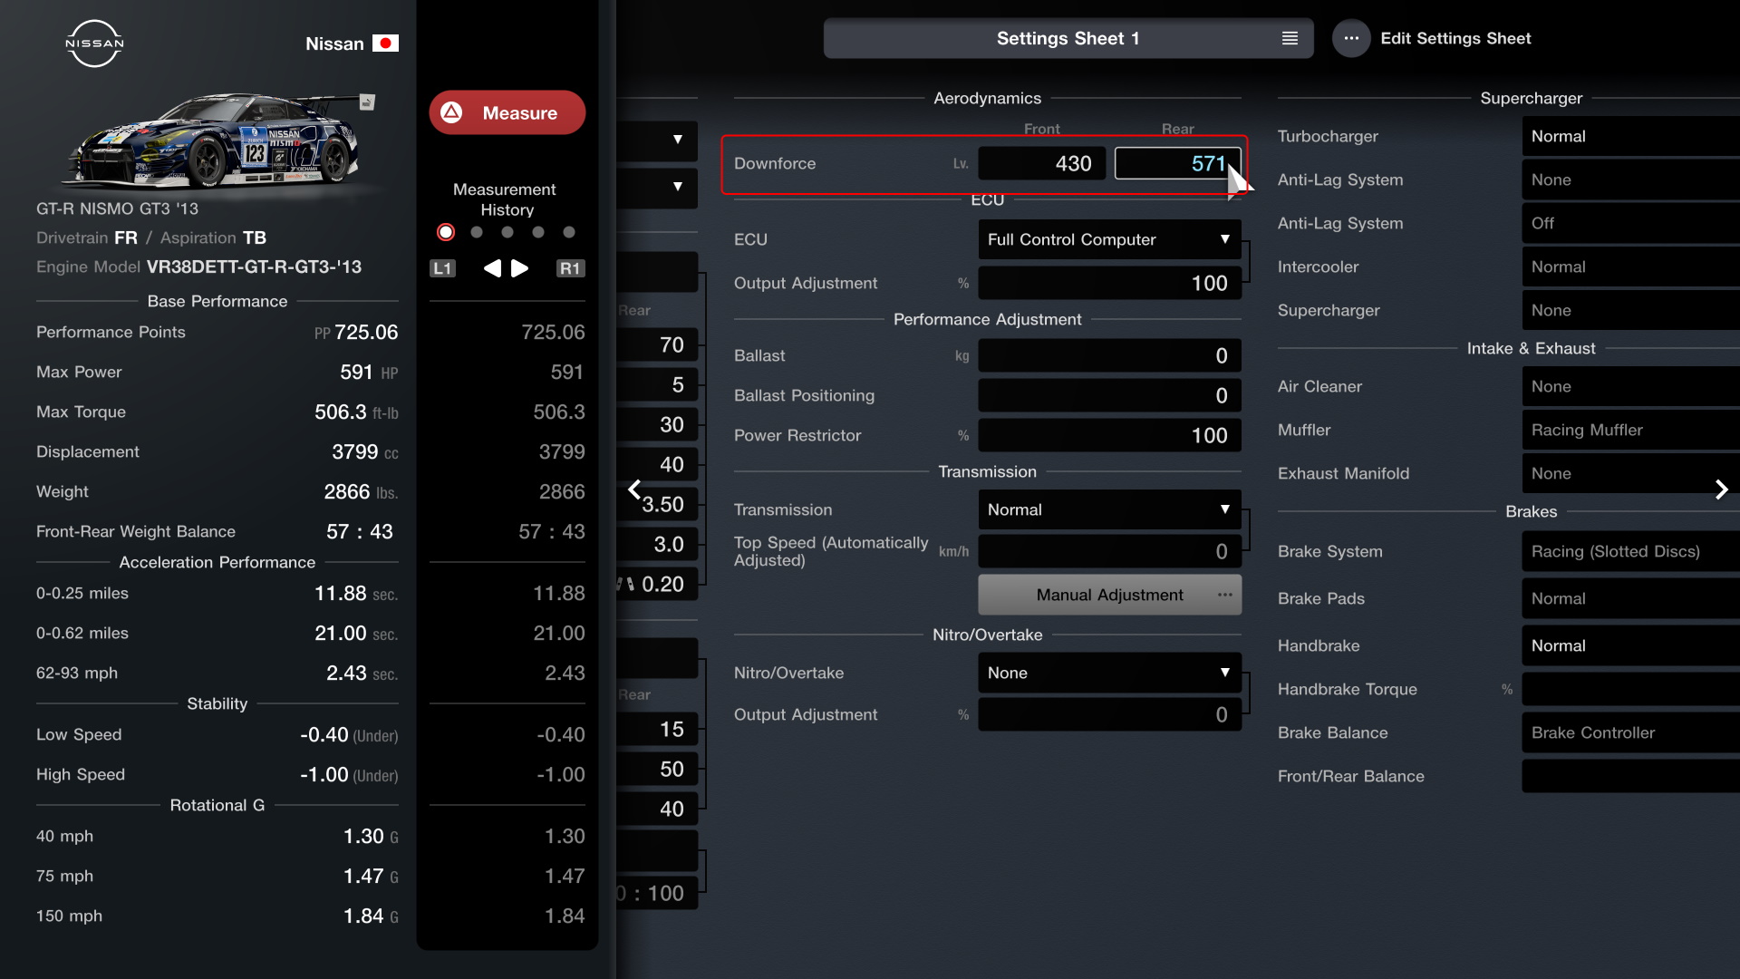Click the GT-R NISMO GT3 car thumbnail

(x=217, y=141)
